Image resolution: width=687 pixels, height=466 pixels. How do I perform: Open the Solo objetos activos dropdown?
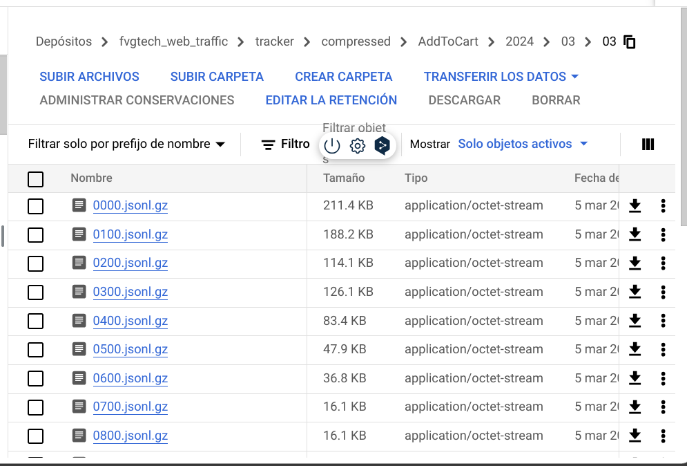click(523, 144)
